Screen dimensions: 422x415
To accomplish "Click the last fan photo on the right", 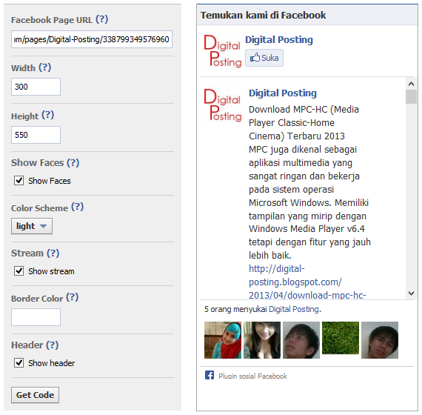I will pyautogui.click(x=380, y=340).
